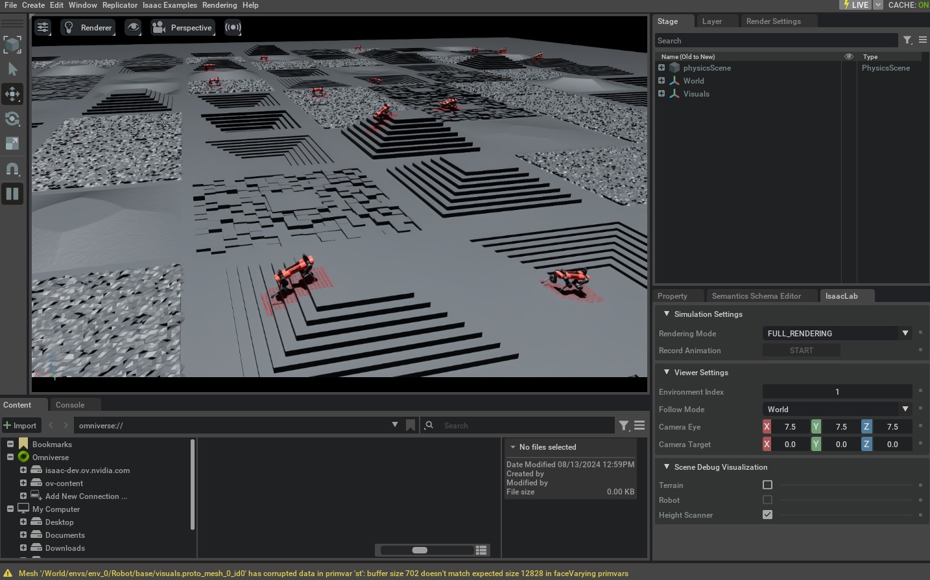Viewport: 930px width, 580px height.
Task: Open the Content browser hamburger menu
Action: [639, 425]
